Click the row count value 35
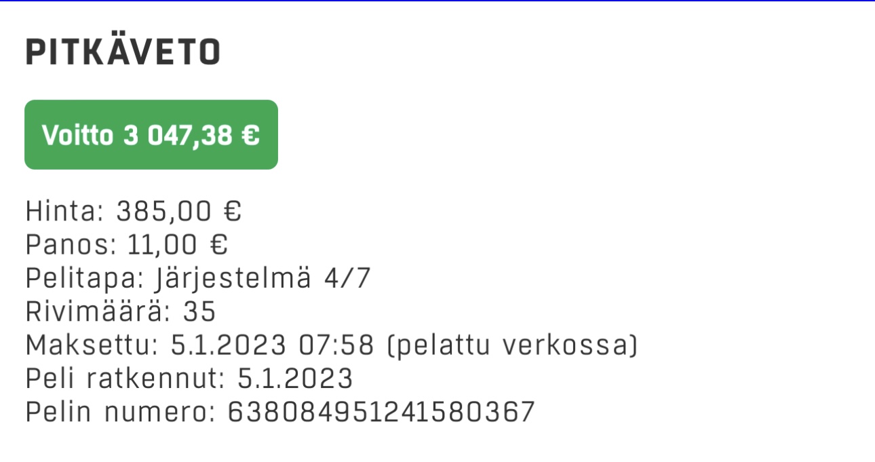Image resolution: width=875 pixels, height=462 pixels. point(199,312)
